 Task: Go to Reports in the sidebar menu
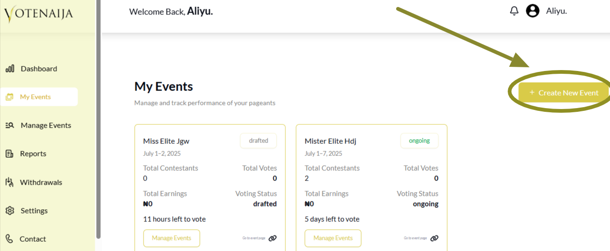[x=33, y=154]
